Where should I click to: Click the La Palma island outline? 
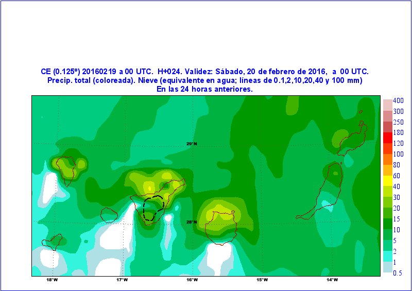[x=66, y=172]
